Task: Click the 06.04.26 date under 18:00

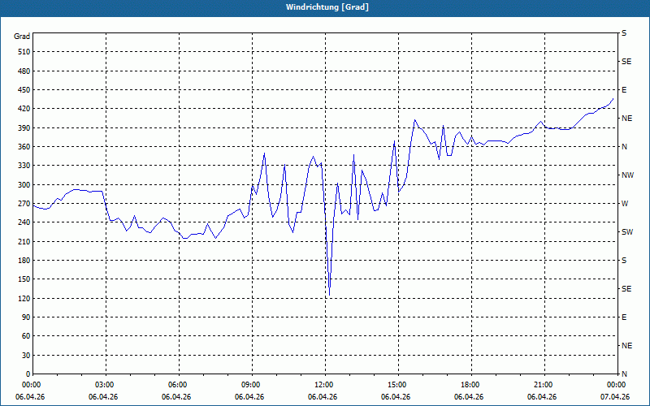Action: [x=469, y=397]
